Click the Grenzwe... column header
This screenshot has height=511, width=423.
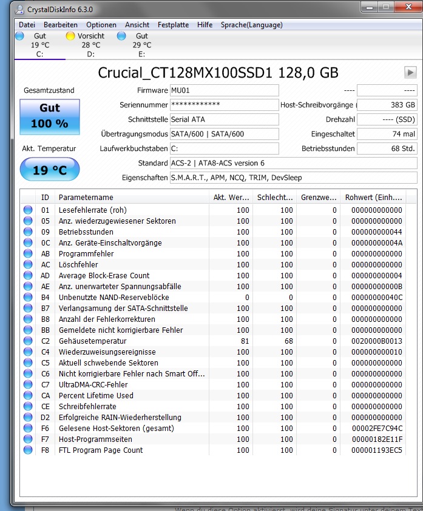318,197
